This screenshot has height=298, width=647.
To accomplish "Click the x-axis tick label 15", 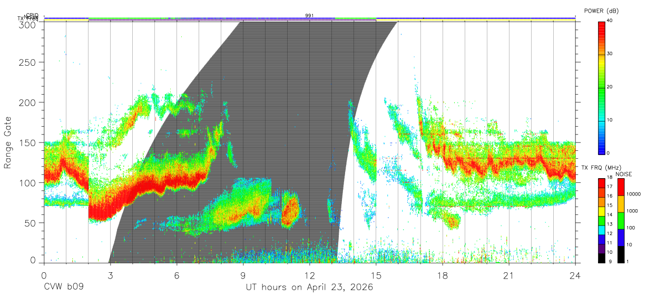I will coord(376,275).
